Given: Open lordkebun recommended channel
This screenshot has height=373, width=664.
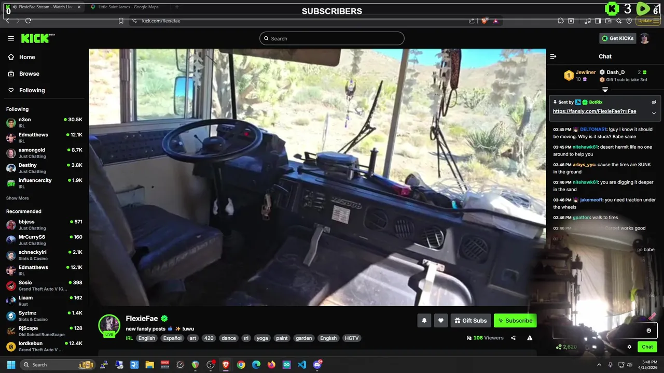Looking at the screenshot, I should pos(44,346).
